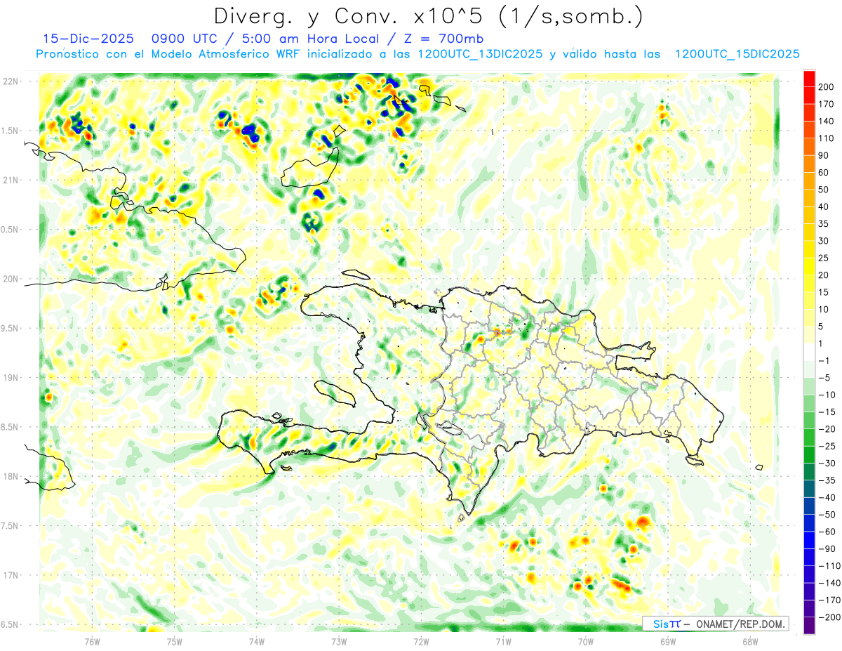Click the '20N' latitude label
Screen dimensions: 842x651
coord(11,279)
